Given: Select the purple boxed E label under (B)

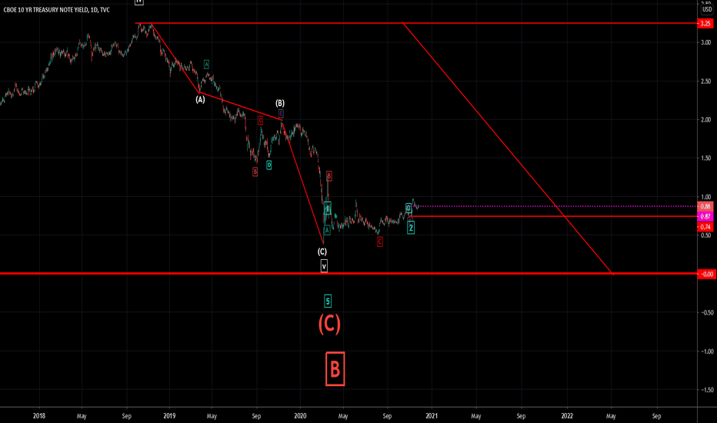Looking at the screenshot, I should coord(281,114).
